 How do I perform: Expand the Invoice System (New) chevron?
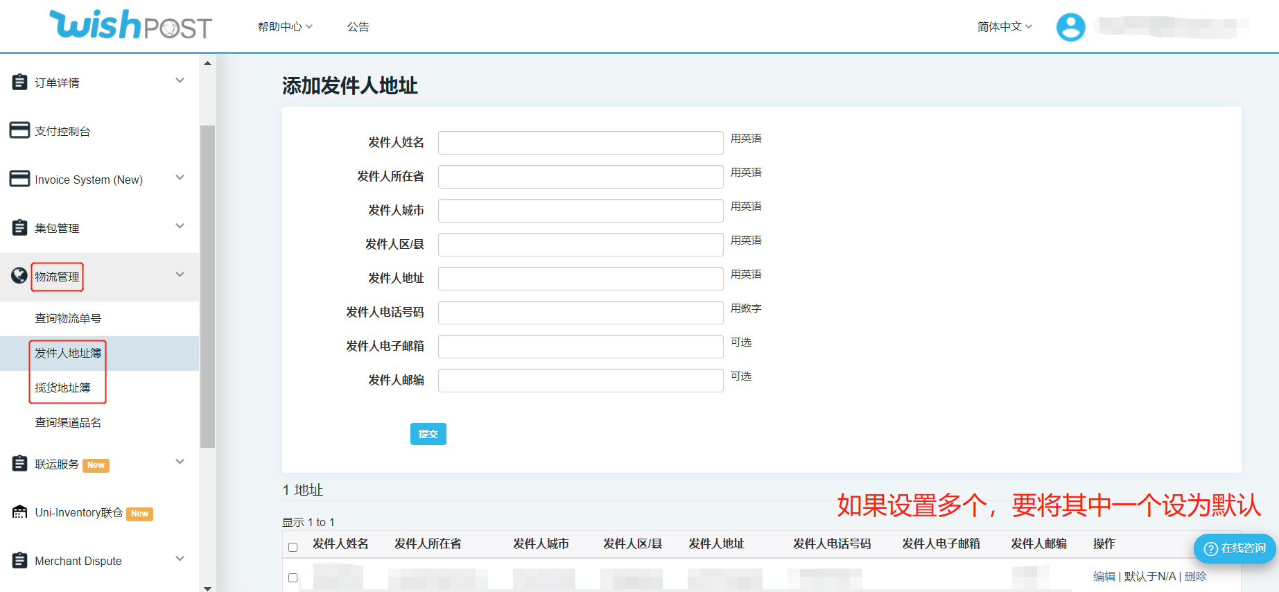180,177
